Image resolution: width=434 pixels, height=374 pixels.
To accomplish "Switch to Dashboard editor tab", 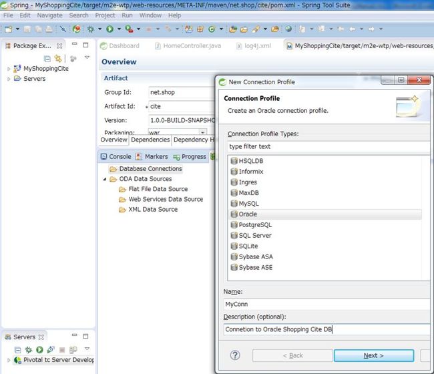I will click(x=120, y=46).
